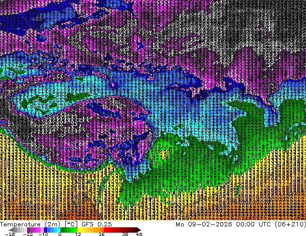This screenshot has height=236, width=306.
Task: Click the 48 legend value label
Action: click(x=139, y=234)
